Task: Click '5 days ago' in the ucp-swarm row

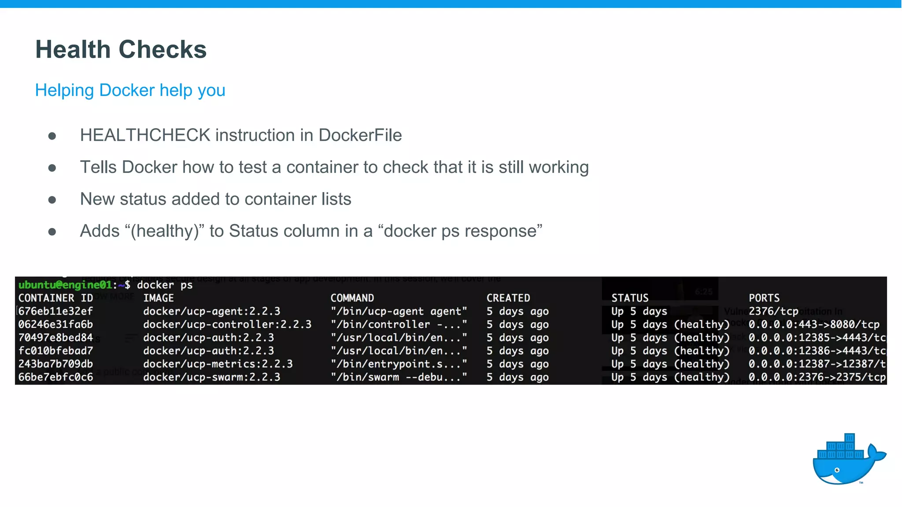Action: 518,377
